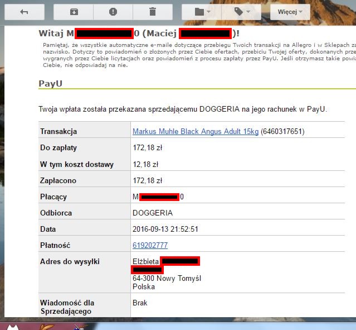Click the PayU section heading
The width and height of the screenshot is (356, 330).
point(50,83)
